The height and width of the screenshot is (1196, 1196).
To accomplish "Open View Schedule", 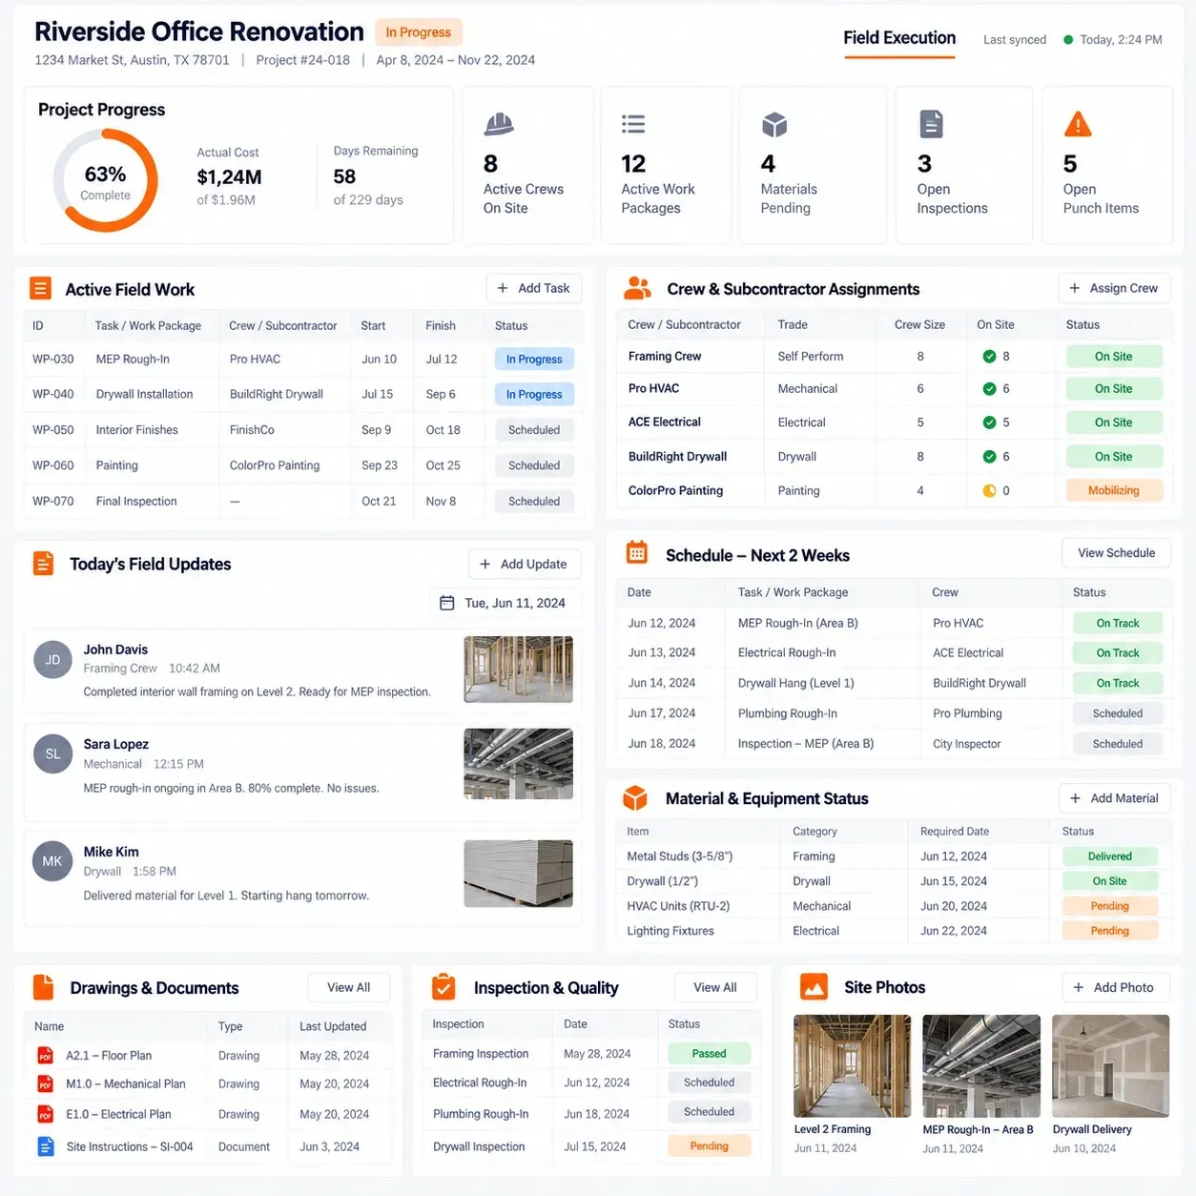I will click(x=1116, y=553).
